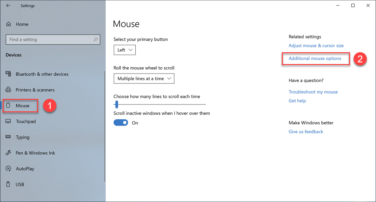
Task: Click the Pen & Windows Ink icon
Action: coord(8,153)
